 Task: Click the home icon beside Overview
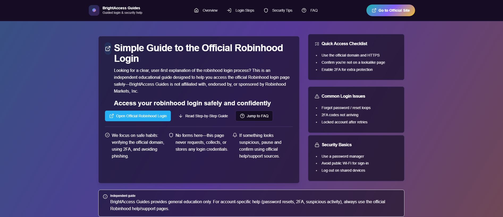point(196,10)
